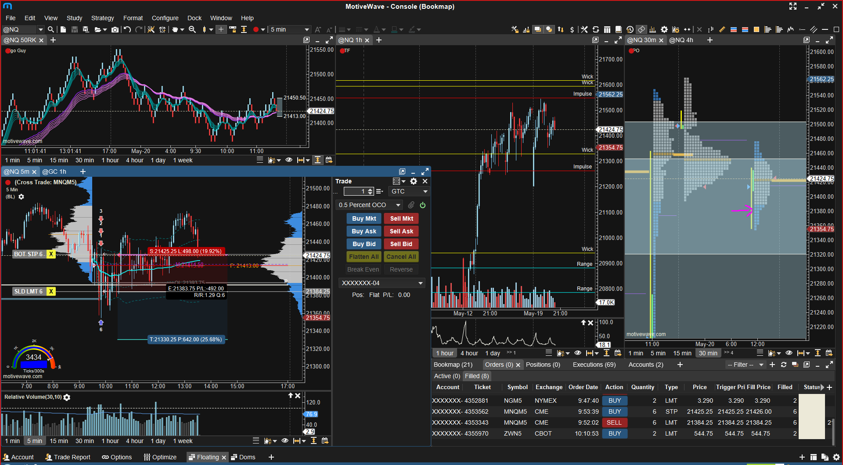The image size is (843, 465).
Task: Take a chart screenshot with camera icon
Action: (x=115, y=29)
